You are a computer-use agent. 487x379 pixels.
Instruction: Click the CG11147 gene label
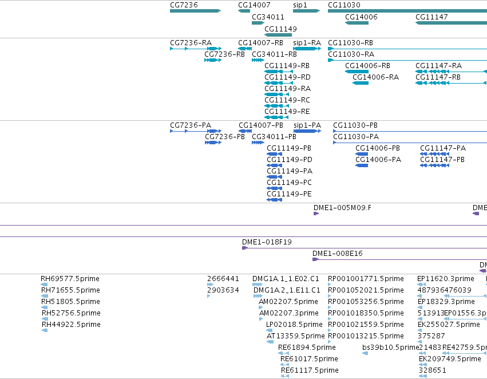pyautogui.click(x=431, y=17)
